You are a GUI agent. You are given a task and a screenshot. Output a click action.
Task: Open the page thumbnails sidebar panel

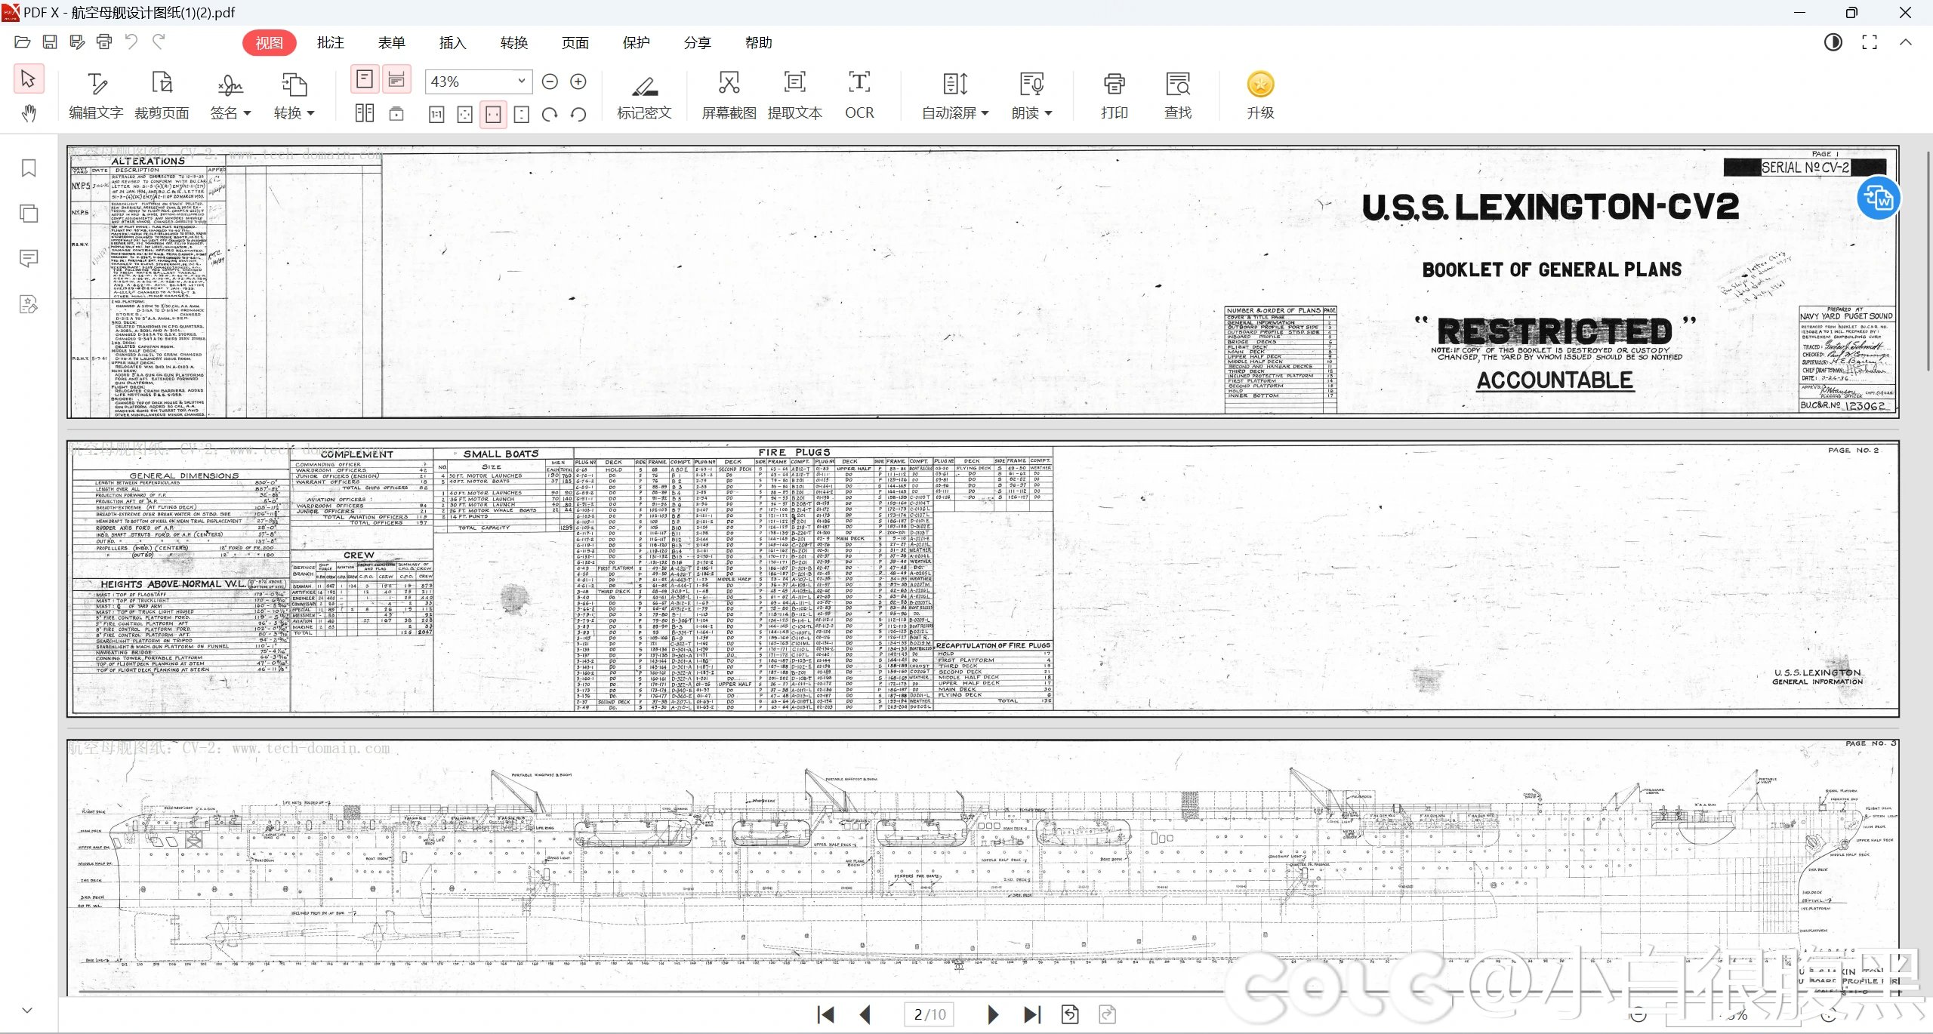29,214
